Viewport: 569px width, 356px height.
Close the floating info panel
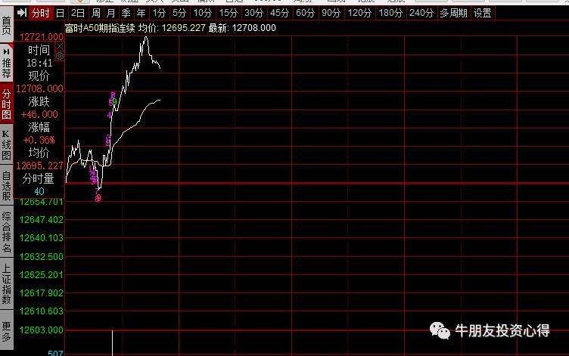pyautogui.click(x=60, y=46)
